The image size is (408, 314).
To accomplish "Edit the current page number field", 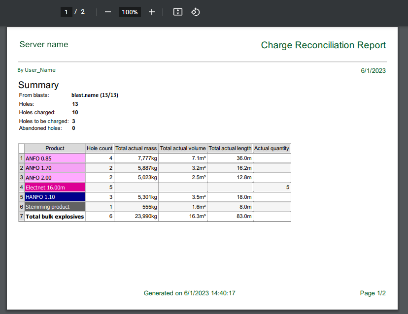I will coord(67,12).
